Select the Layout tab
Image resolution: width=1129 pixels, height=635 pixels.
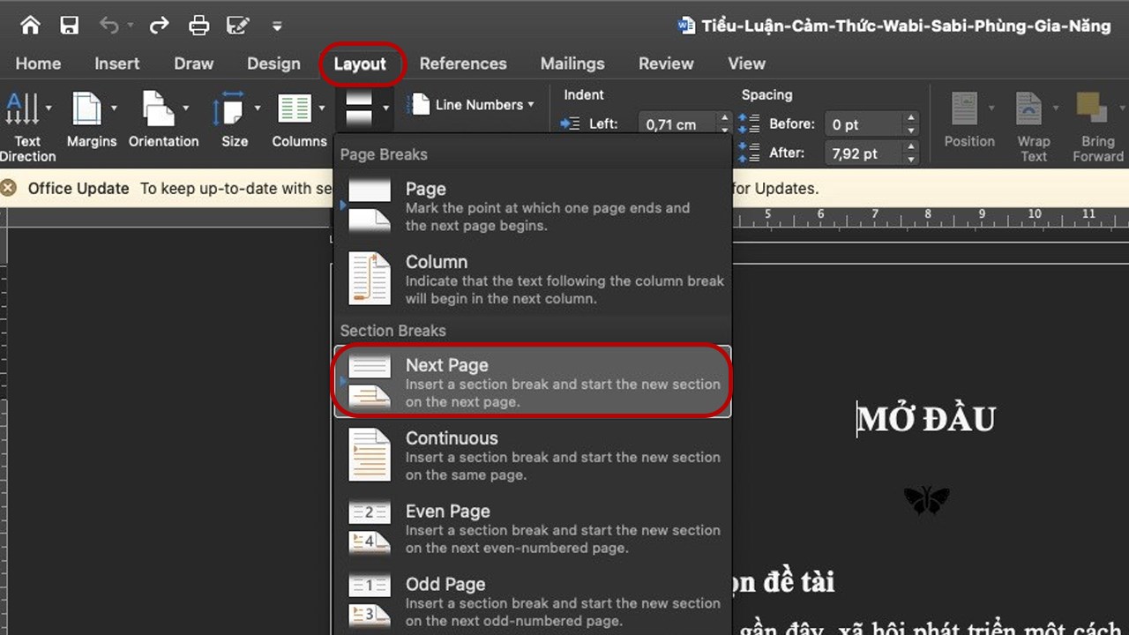pyautogui.click(x=360, y=64)
